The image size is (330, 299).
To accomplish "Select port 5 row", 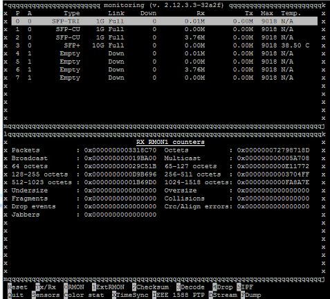I will tap(165, 62).
